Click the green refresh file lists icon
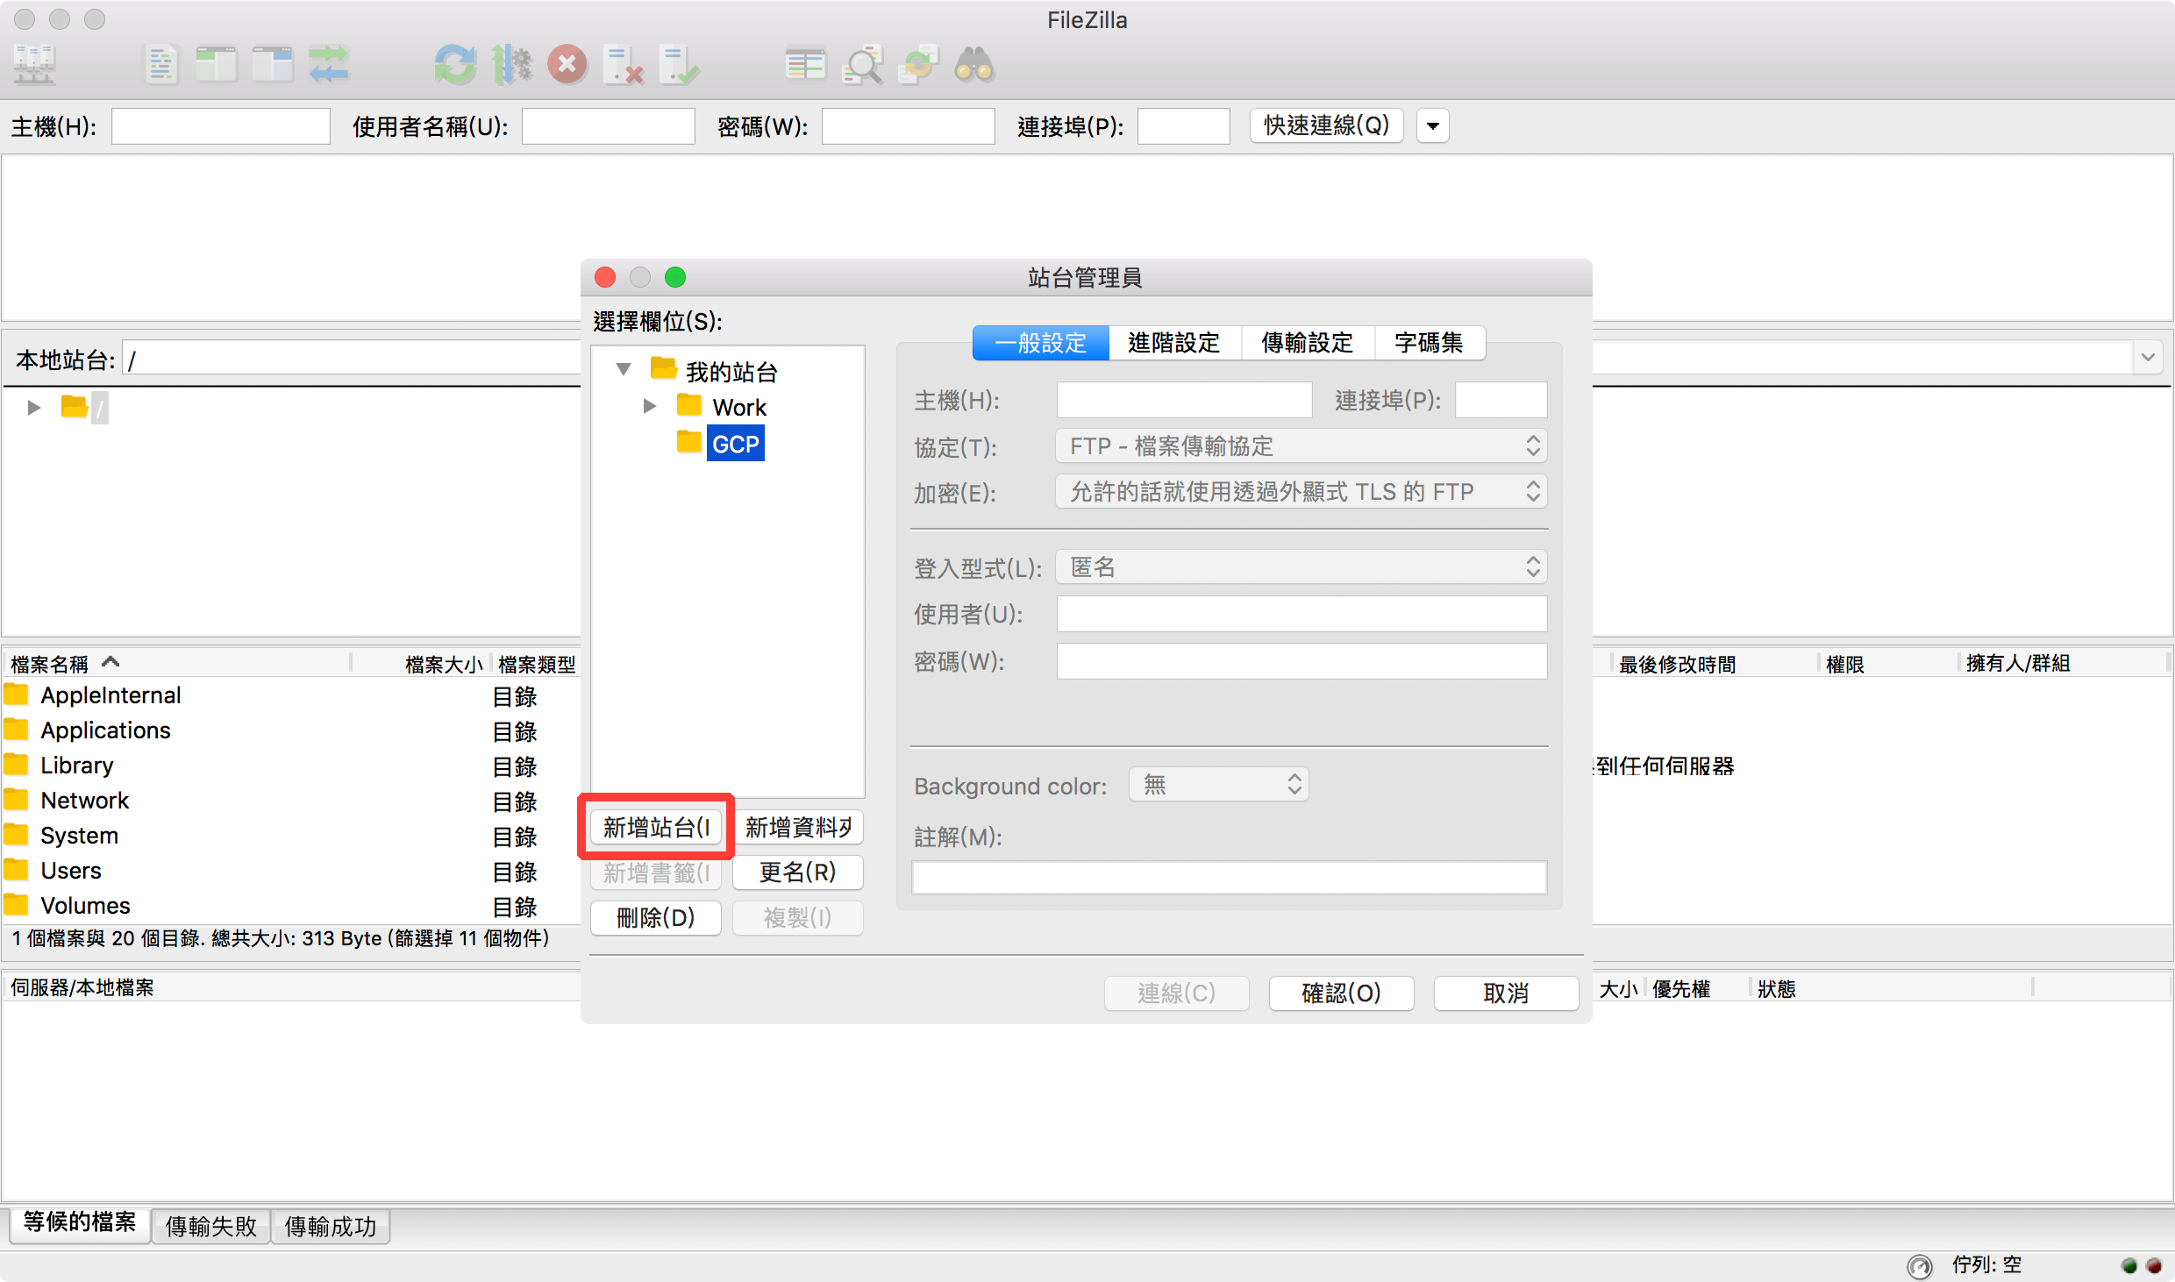 pyautogui.click(x=455, y=65)
